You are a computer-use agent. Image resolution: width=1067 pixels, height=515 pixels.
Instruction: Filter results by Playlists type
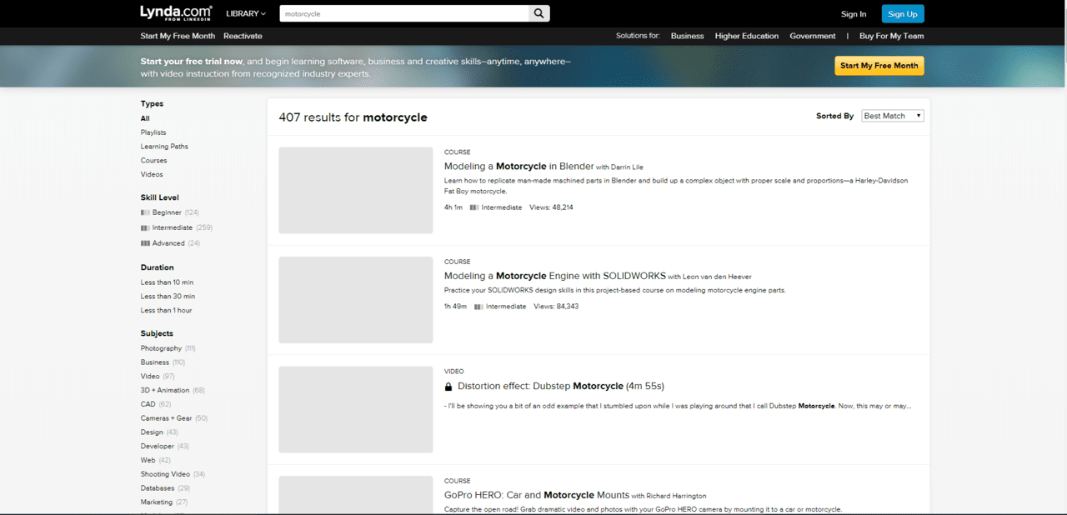[153, 132]
